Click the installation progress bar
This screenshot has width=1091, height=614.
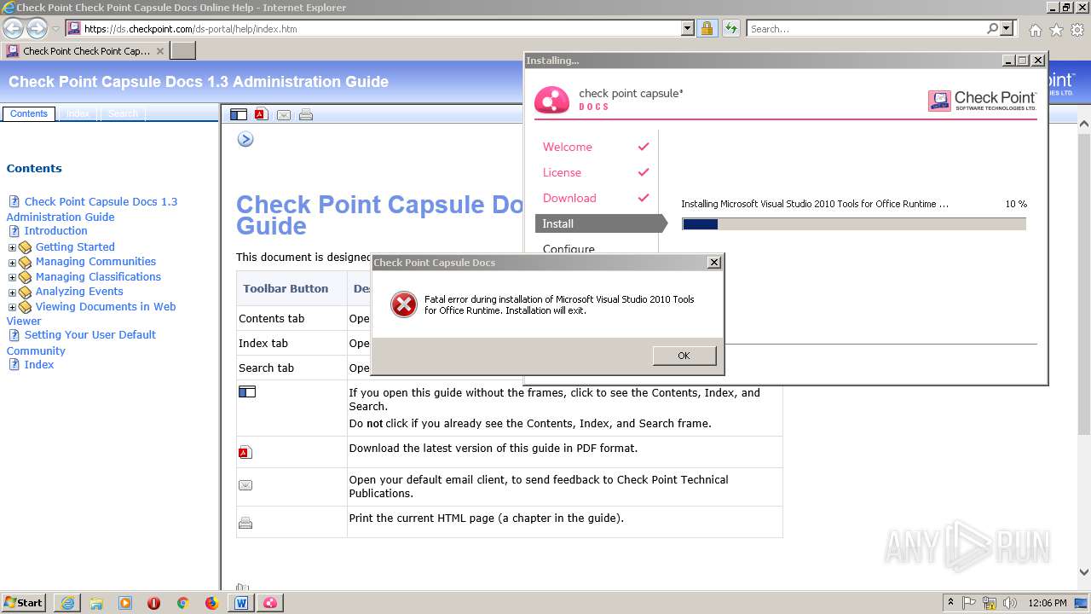(854, 223)
